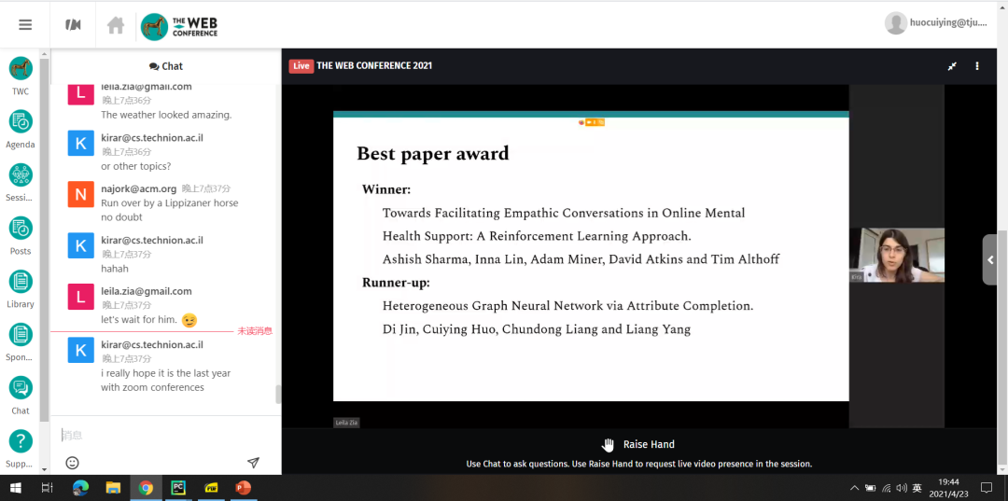Viewport: 1008px width, 501px height.
Task: Toggle the collapse video view arrows icon
Action: point(952,66)
